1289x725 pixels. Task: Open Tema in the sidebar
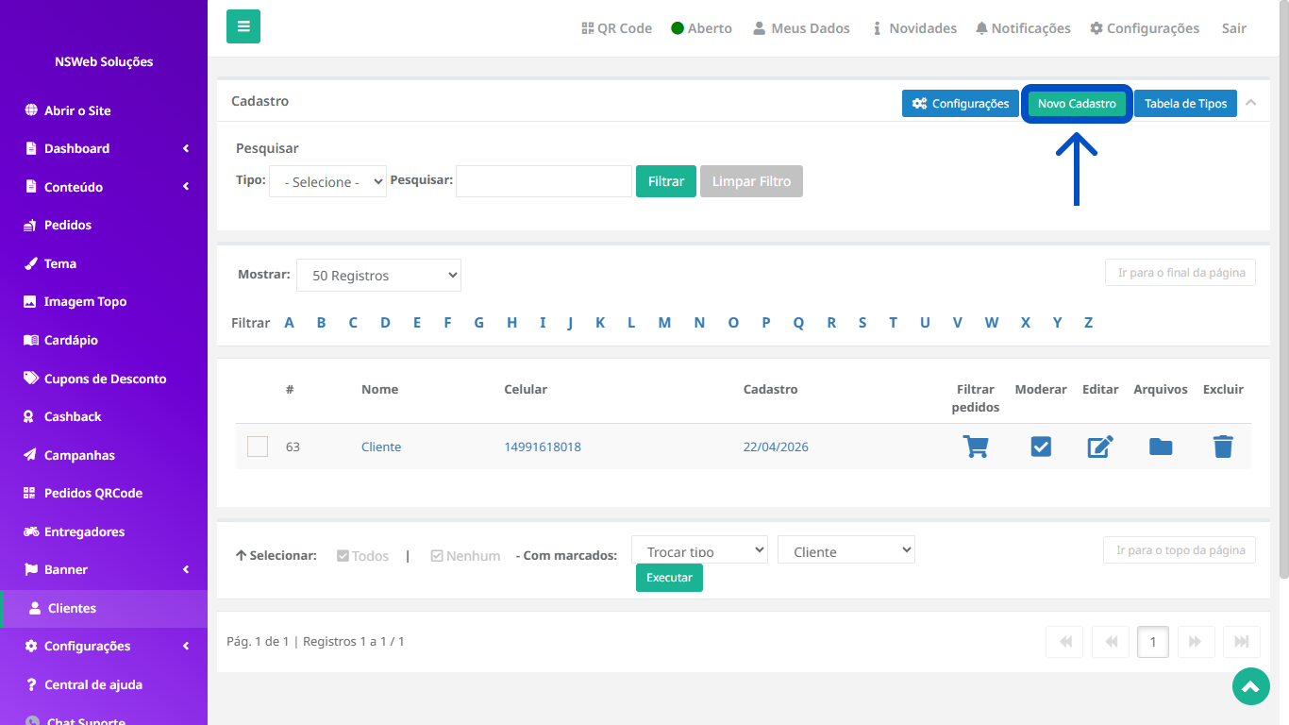pos(104,263)
